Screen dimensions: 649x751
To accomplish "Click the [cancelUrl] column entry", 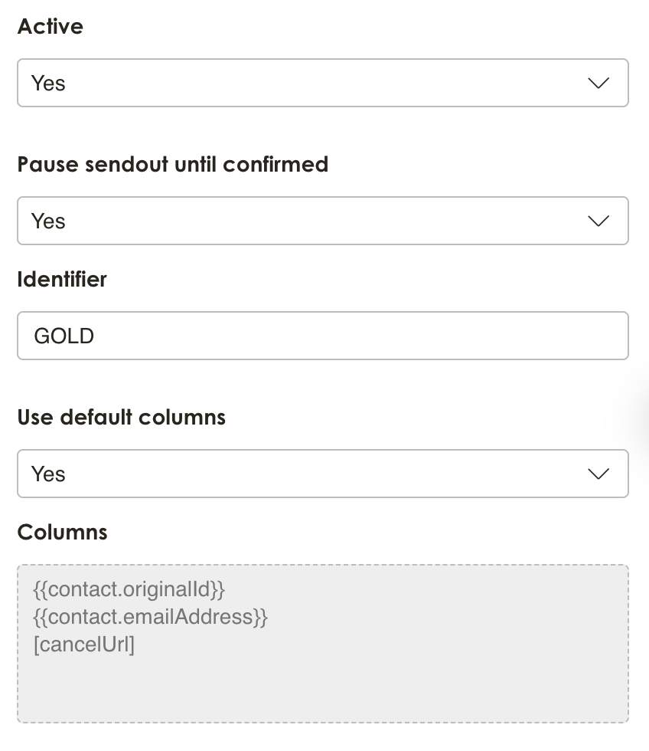I will click(x=84, y=644).
